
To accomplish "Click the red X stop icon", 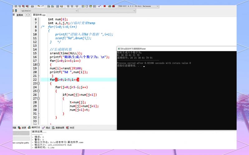I will (104, 6).
